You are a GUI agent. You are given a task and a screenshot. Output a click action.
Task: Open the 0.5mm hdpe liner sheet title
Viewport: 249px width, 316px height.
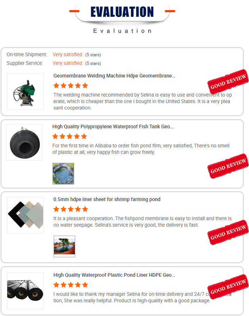coord(107,199)
